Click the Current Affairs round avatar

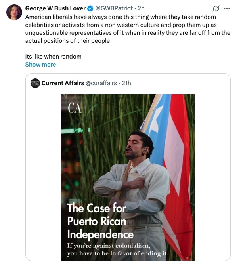point(35,83)
